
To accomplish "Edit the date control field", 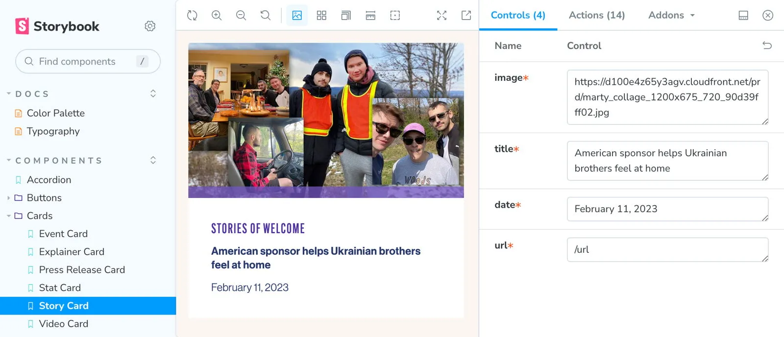I will coord(667,209).
